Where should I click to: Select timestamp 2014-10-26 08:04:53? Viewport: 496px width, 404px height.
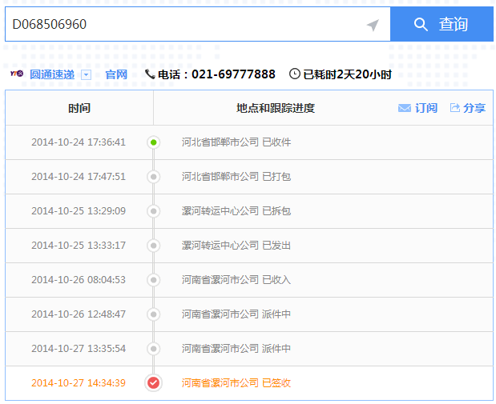tap(79, 280)
